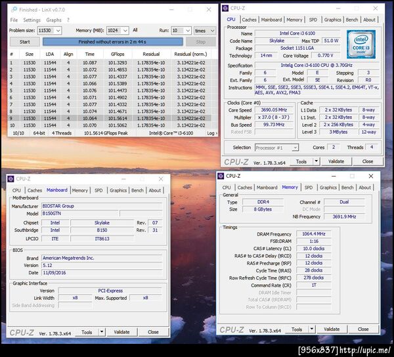Screen dimensions: 394x357
Task: Switch to Mainboard tab in Memory CPU-Z window
Action: point(267,188)
